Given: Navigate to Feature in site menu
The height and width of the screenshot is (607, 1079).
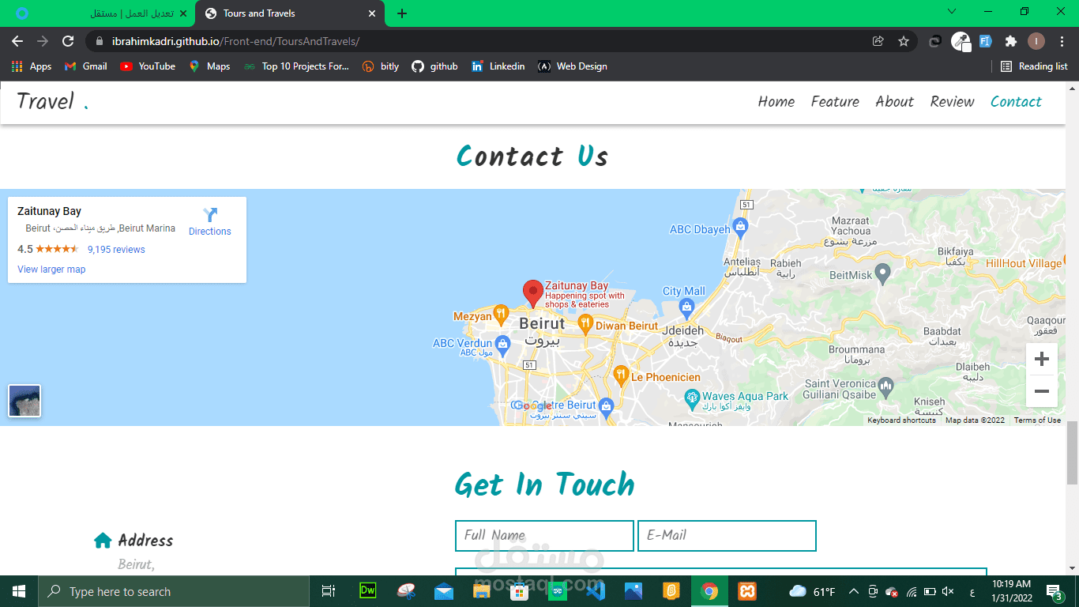Looking at the screenshot, I should pos(835,101).
